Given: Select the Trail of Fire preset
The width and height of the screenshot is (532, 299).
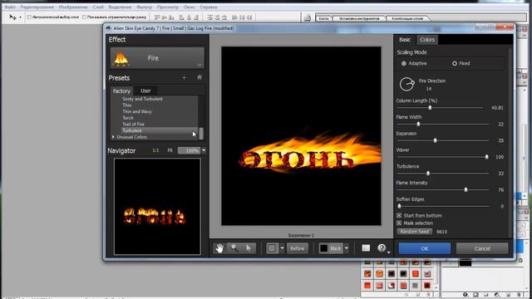Looking at the screenshot, I should (x=133, y=125).
